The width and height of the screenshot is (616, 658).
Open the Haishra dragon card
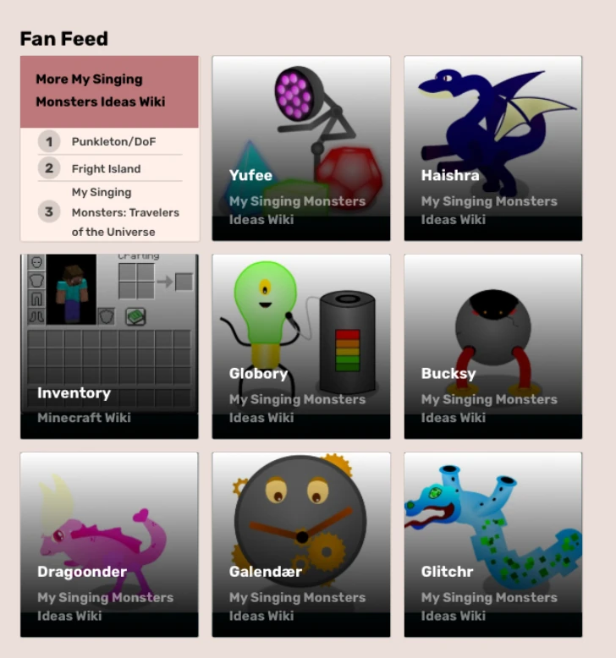point(493,148)
